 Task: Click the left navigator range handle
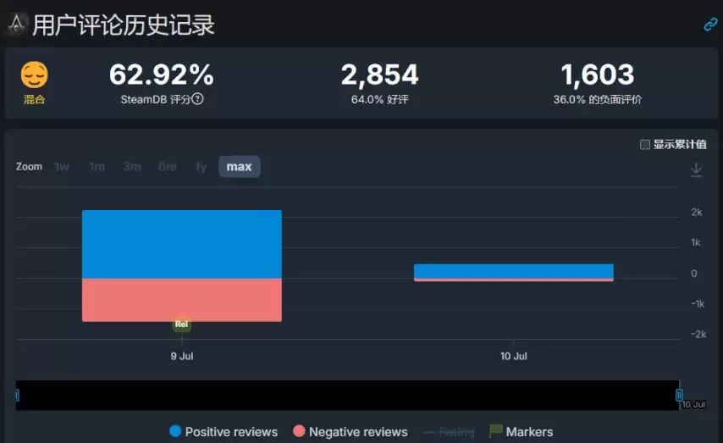17,395
